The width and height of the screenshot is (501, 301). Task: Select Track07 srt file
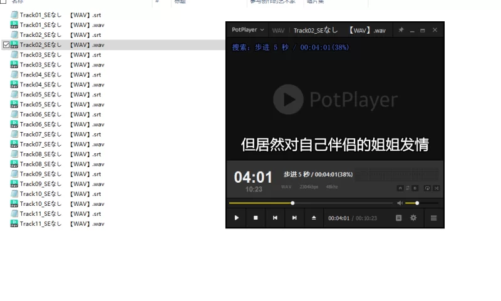coord(60,135)
